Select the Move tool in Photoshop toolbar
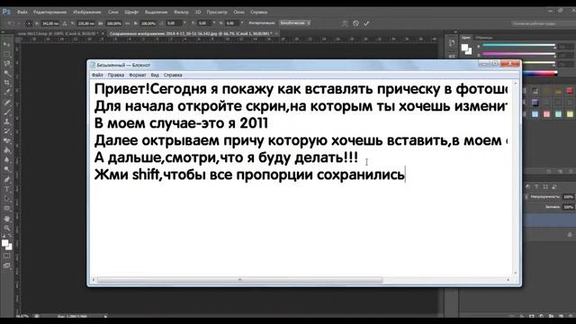This screenshot has width=576, height=324. 7,44
